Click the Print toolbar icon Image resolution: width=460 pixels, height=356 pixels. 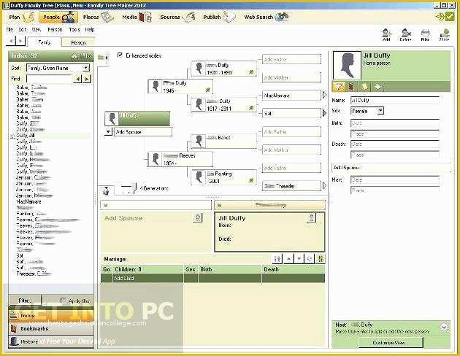point(425,34)
